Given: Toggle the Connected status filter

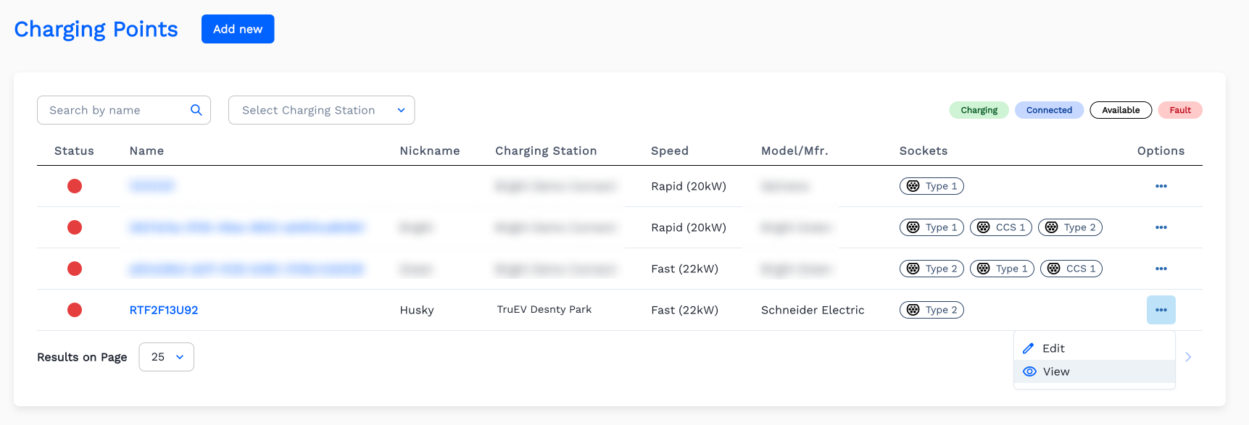Looking at the screenshot, I should coord(1048,110).
